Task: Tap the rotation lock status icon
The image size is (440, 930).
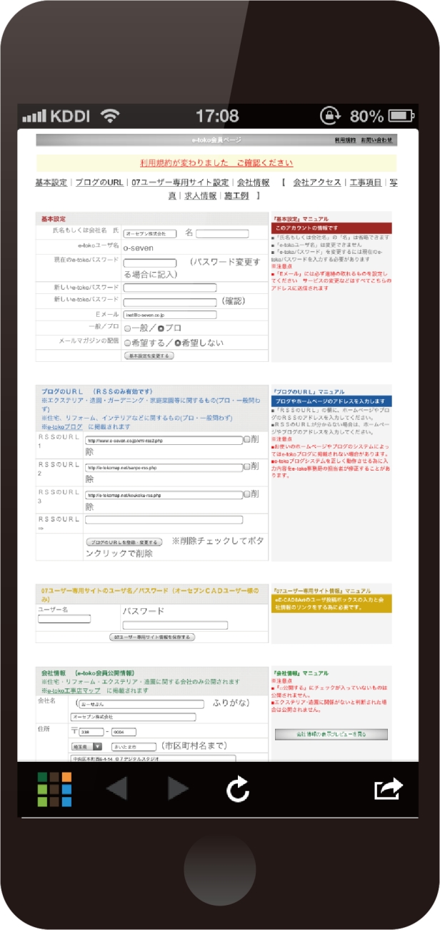Action: 331,116
